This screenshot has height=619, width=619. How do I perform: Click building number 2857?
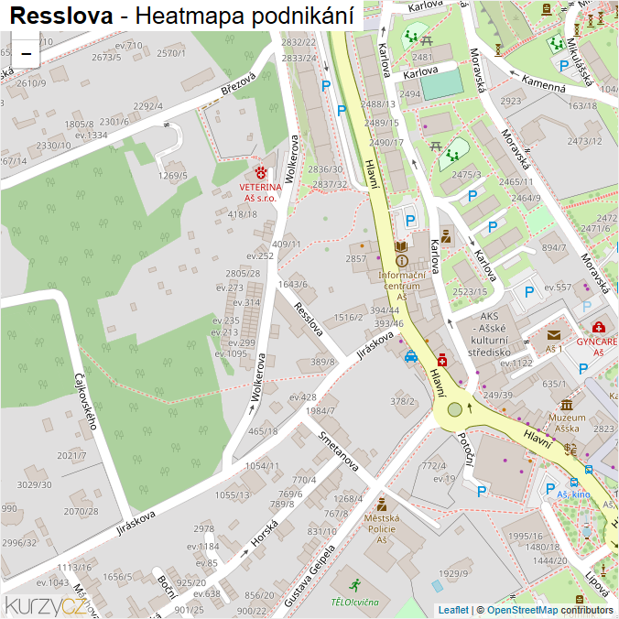pyautogui.click(x=356, y=258)
